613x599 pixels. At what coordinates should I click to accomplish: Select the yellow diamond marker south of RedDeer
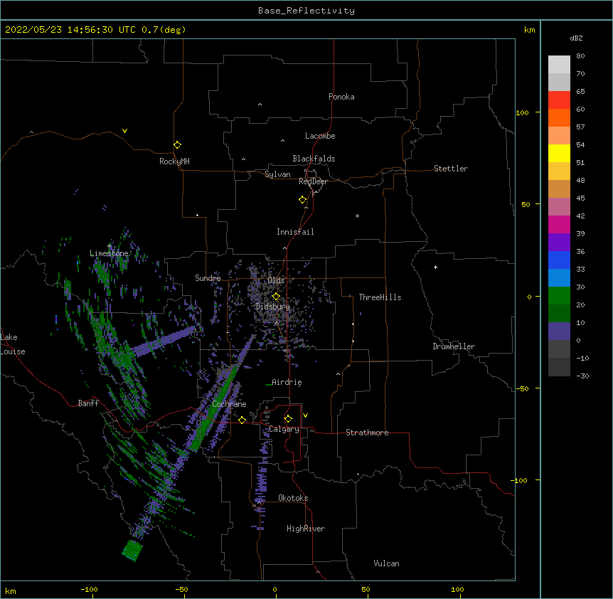tap(302, 199)
